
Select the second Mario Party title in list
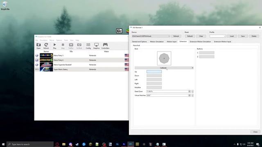(x=59, y=60)
